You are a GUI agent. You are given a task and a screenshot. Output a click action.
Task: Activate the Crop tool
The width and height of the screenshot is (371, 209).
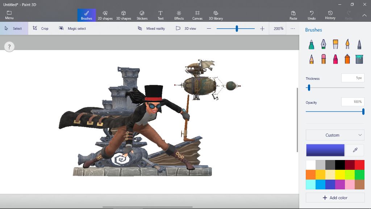[x=41, y=28]
